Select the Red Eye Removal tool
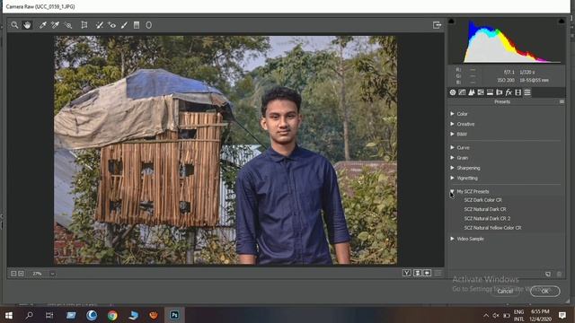 click(x=111, y=25)
